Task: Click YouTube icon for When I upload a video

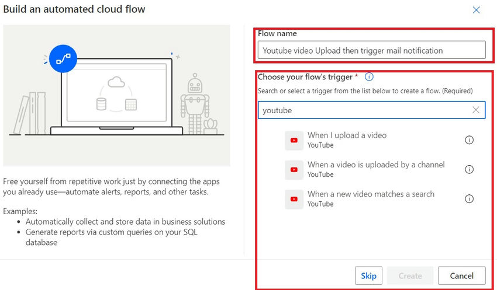Action: tap(294, 140)
